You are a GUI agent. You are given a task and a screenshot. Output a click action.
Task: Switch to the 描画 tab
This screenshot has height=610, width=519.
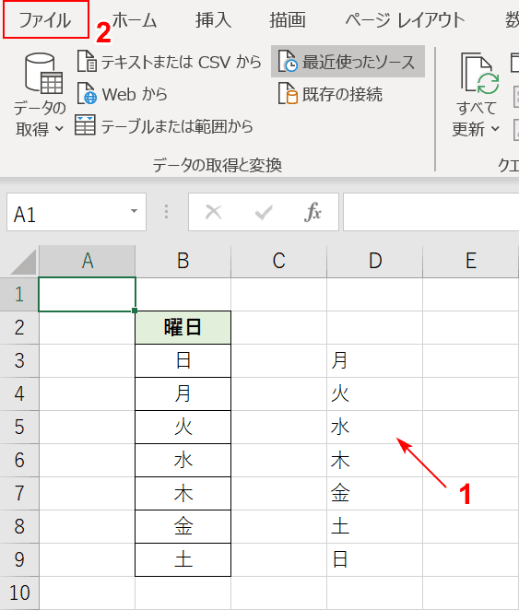point(287,20)
